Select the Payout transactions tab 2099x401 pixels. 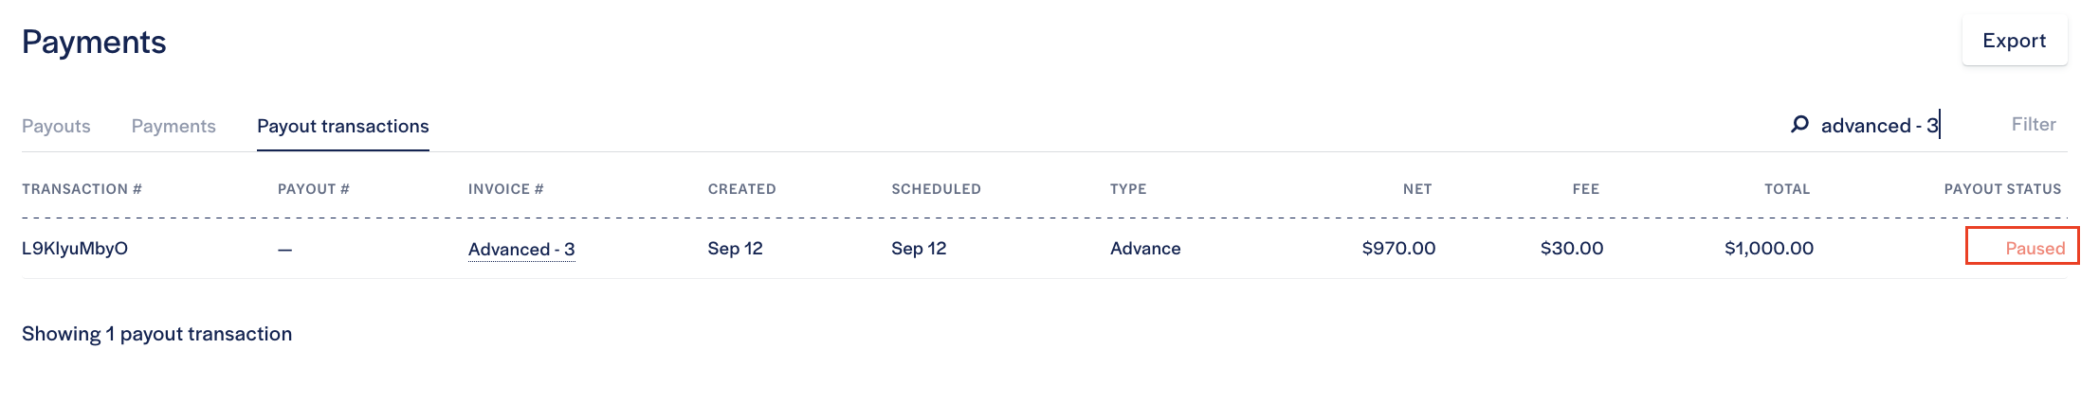(342, 126)
